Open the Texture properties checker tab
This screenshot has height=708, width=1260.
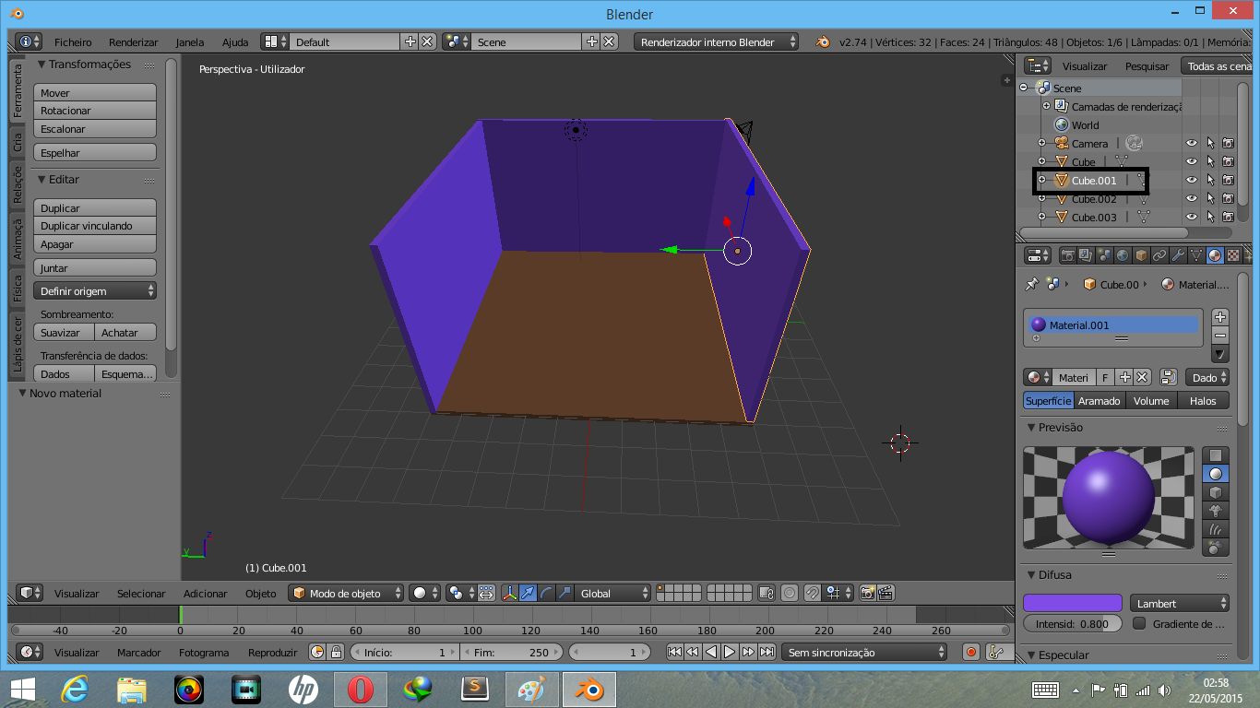point(1233,255)
